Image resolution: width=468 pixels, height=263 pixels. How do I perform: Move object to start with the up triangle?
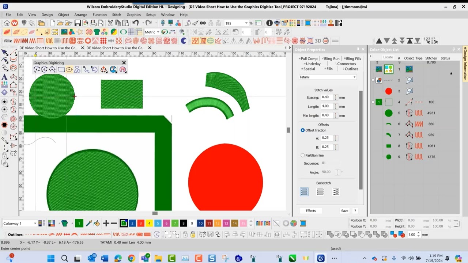(x=379, y=41)
